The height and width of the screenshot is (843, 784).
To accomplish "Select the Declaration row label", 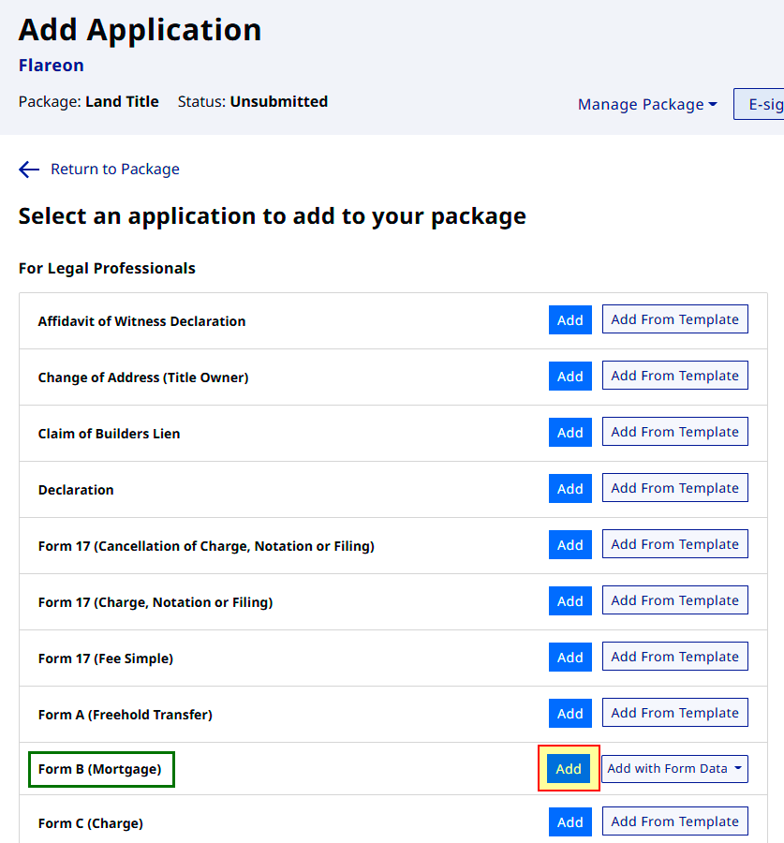I will tap(76, 490).
